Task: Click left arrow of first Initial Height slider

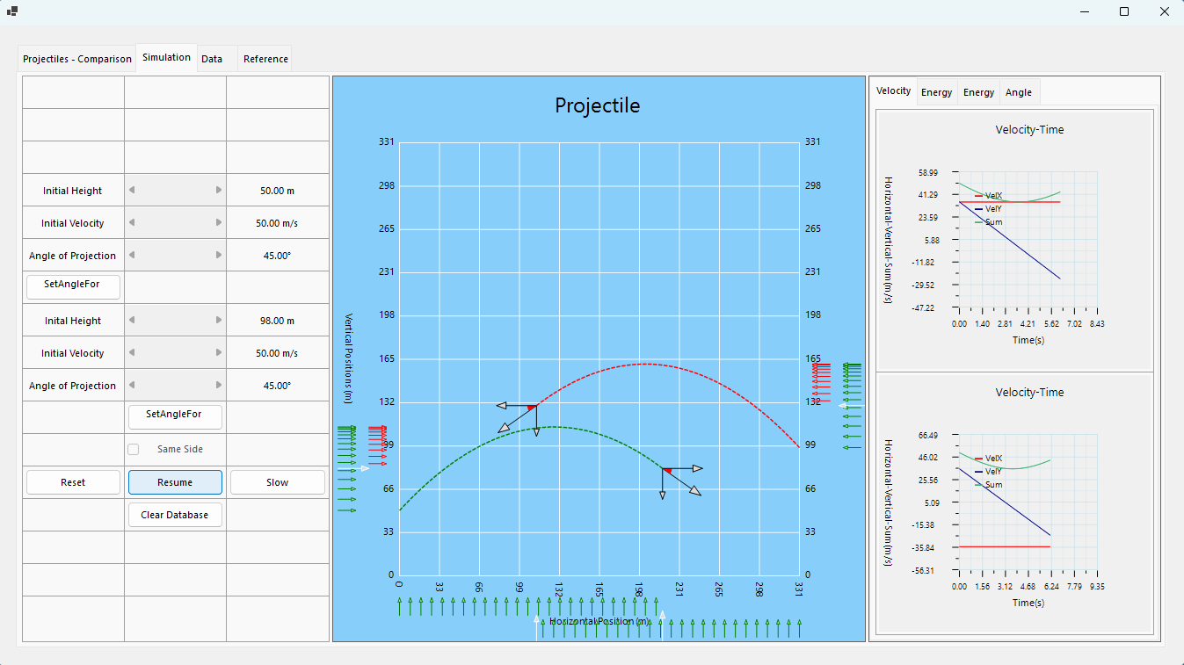Action: (x=132, y=190)
